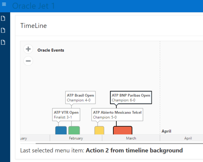The height and width of the screenshot is (162, 203).
Task: Click the top document icon in sidebar
Action: tap(3, 18)
